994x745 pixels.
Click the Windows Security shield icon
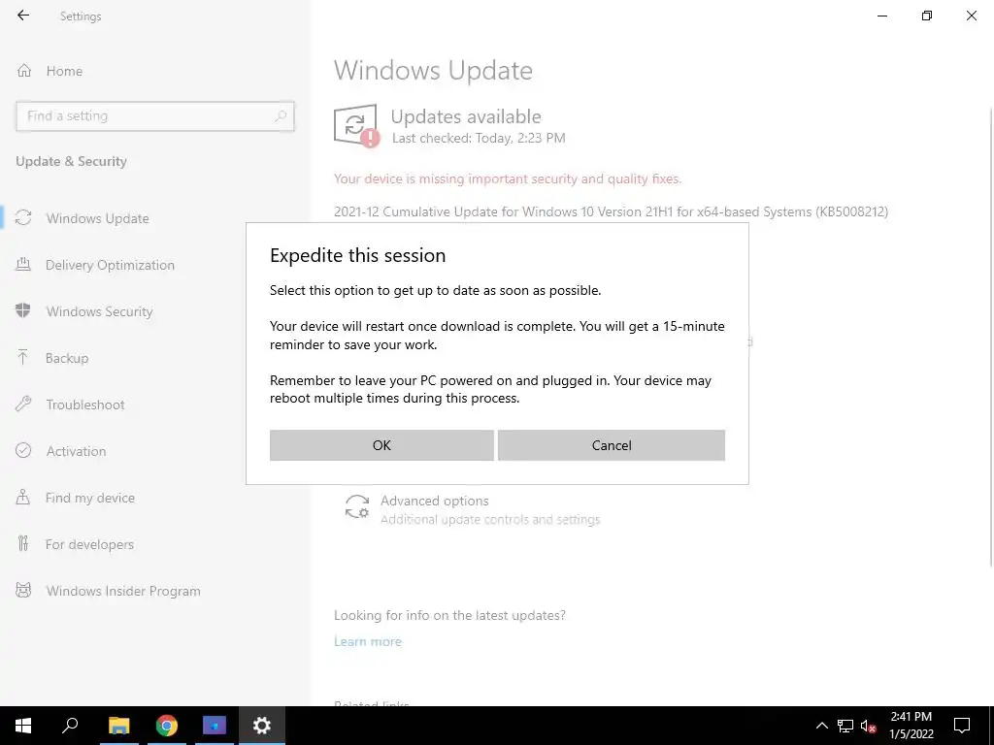tap(23, 310)
